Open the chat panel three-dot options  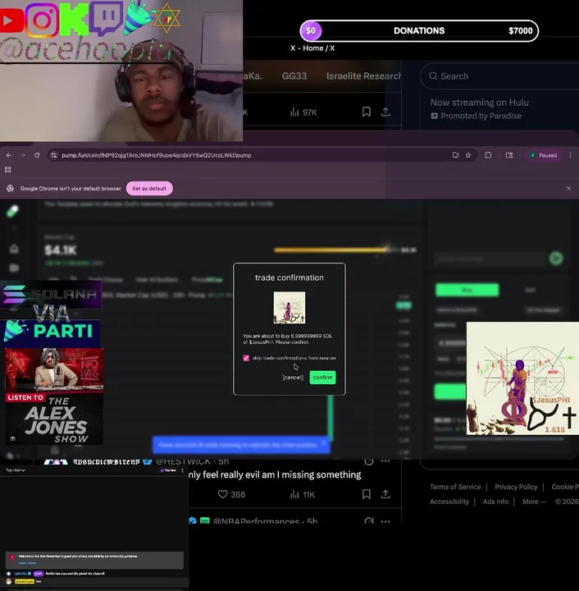(x=183, y=470)
